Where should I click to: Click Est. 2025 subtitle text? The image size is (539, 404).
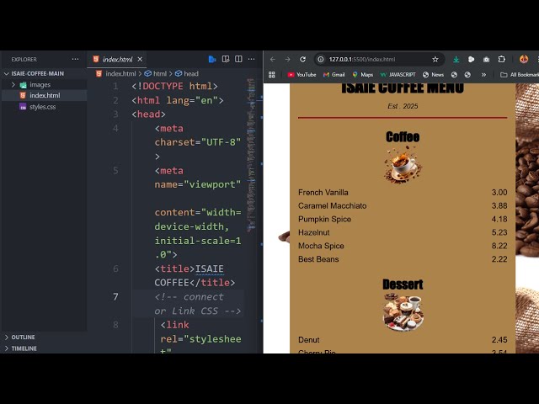coord(403,106)
